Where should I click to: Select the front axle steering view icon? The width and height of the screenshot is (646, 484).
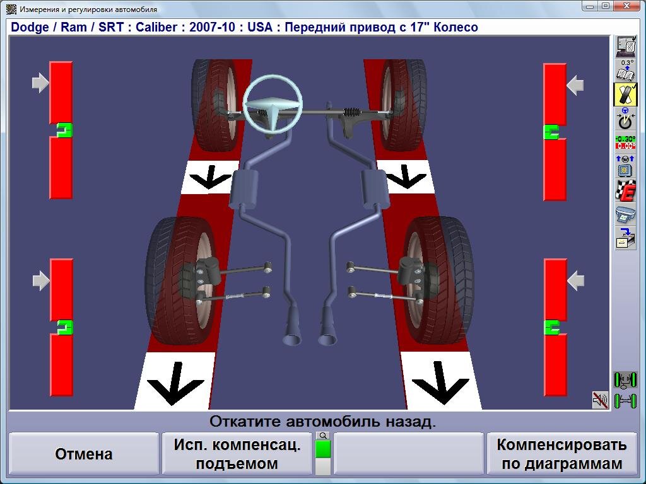click(625, 380)
